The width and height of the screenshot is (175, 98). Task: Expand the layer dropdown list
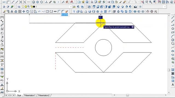[71, 7]
